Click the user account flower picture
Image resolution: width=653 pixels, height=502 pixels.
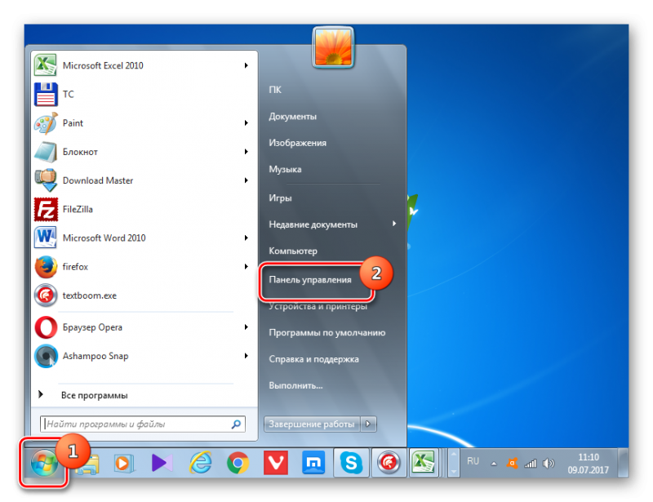point(333,47)
